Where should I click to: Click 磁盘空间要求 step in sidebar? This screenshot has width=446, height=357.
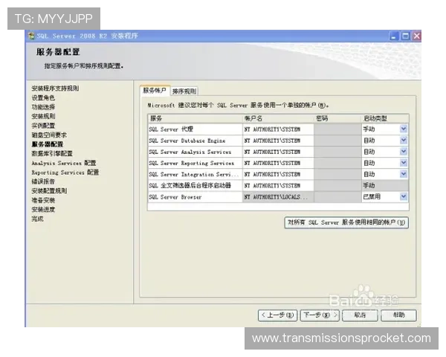click(x=49, y=135)
